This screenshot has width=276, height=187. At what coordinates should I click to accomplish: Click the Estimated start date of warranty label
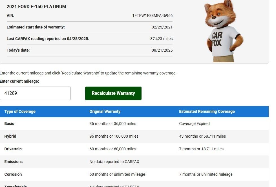[x=36, y=27]
